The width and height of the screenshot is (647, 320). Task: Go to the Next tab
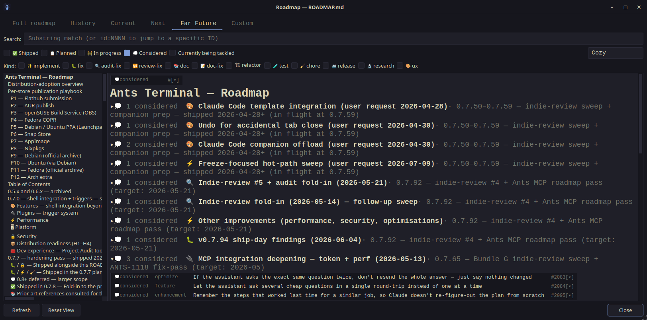[x=158, y=23]
